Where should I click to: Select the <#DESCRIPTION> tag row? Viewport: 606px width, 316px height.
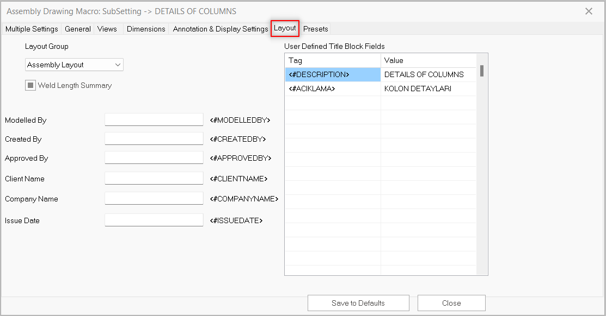coord(333,74)
